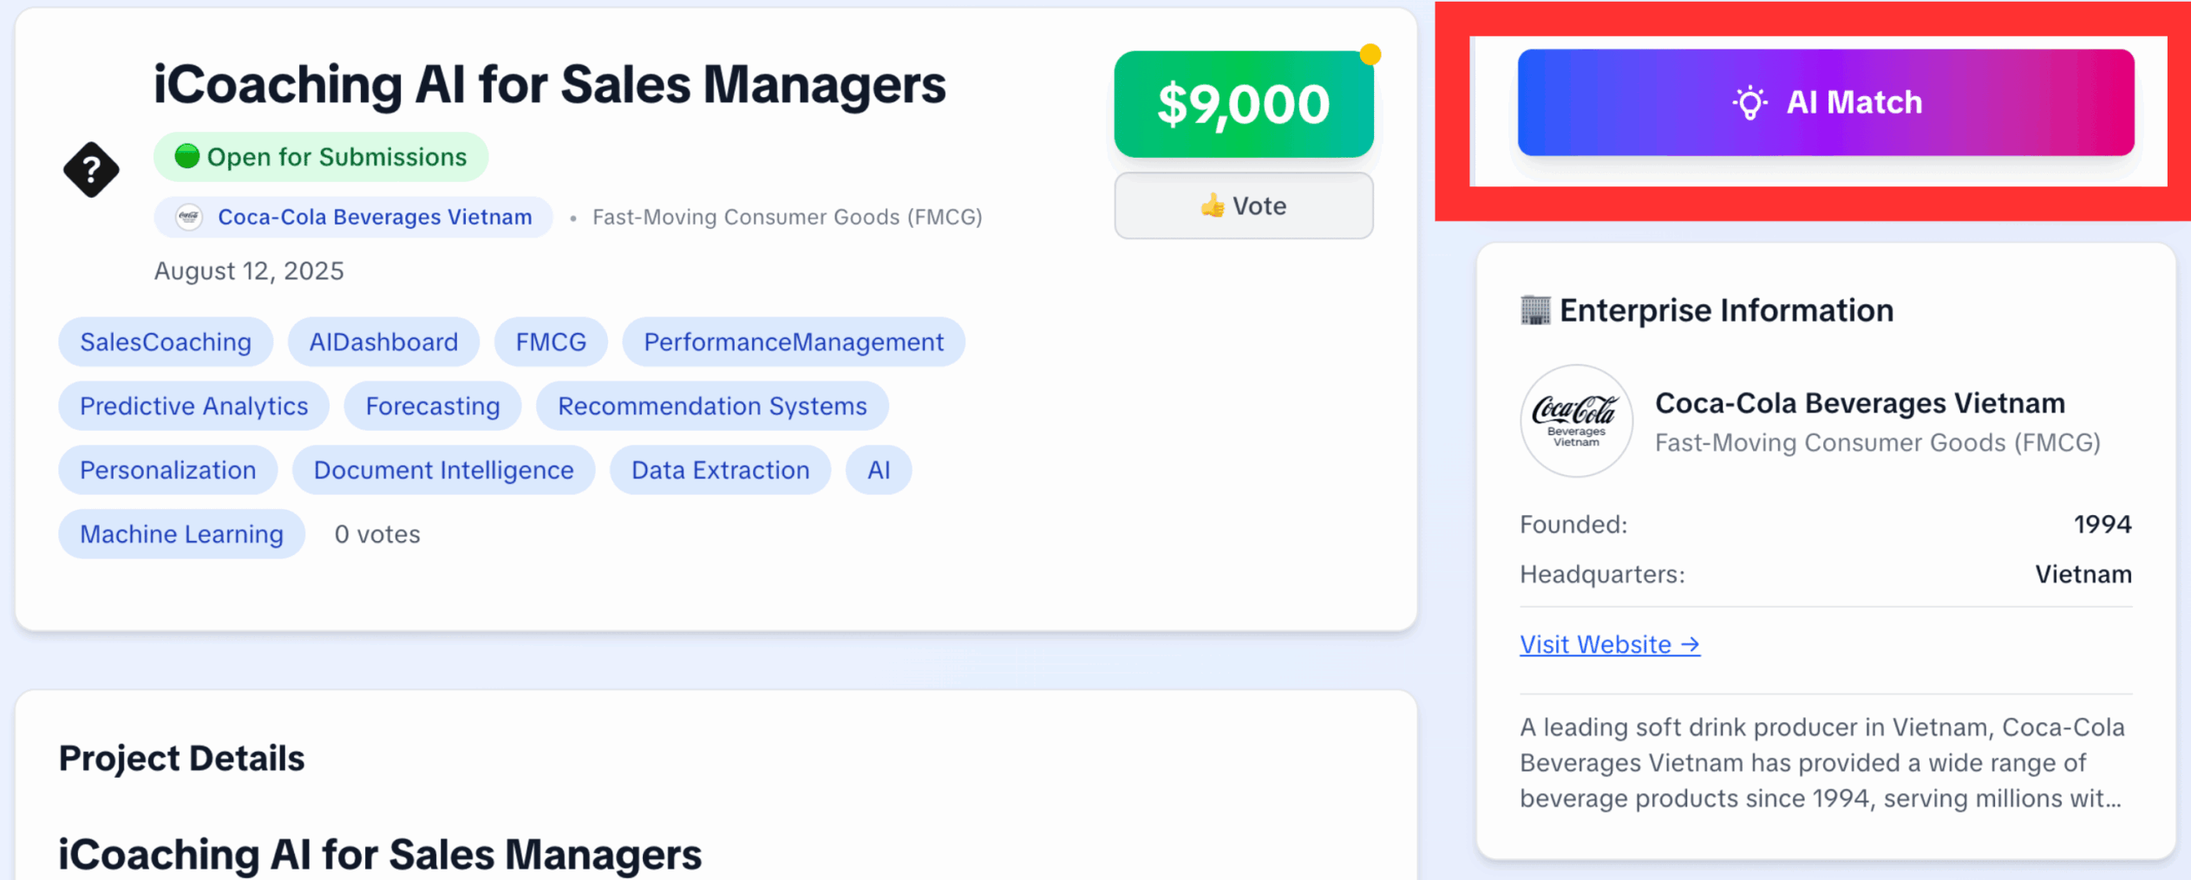Select the AI tag
This screenshot has width=2191, height=880.
coord(879,470)
